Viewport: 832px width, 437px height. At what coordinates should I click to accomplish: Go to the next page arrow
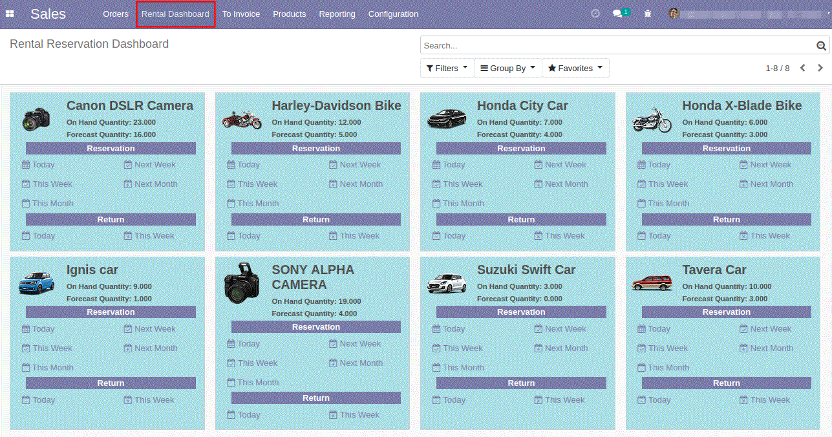point(820,68)
